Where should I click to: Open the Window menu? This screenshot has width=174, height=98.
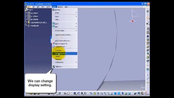click(x=60, y=7)
